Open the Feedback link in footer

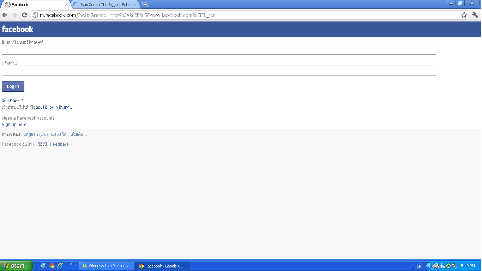(x=60, y=144)
